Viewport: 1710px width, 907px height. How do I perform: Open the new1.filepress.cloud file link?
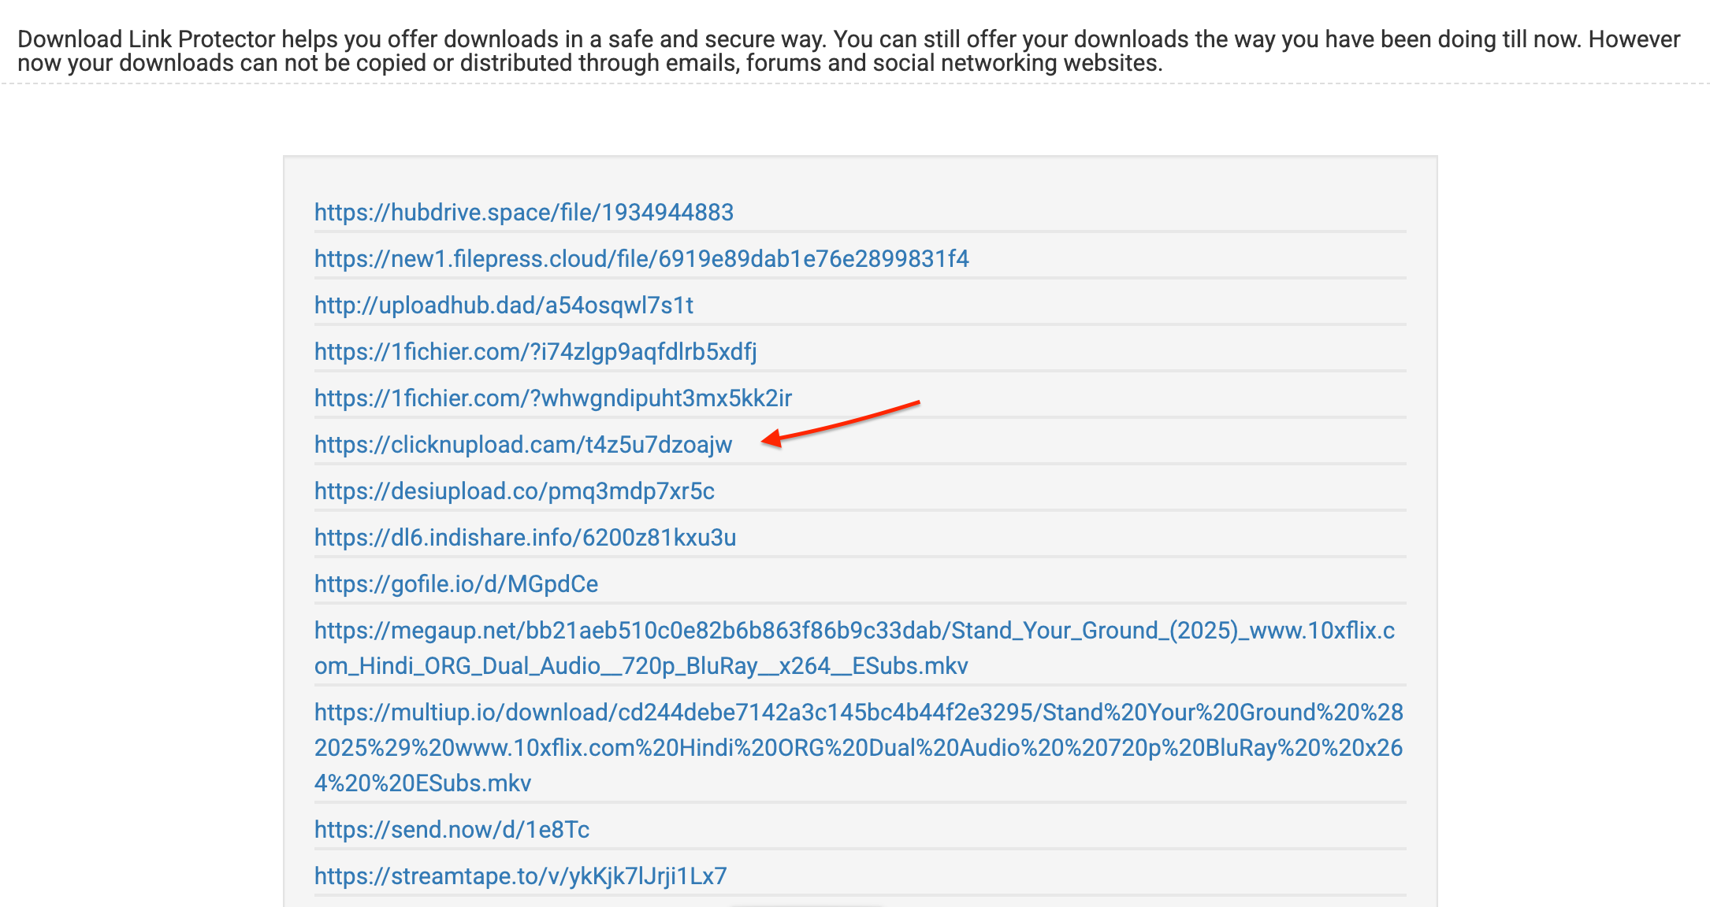(641, 259)
